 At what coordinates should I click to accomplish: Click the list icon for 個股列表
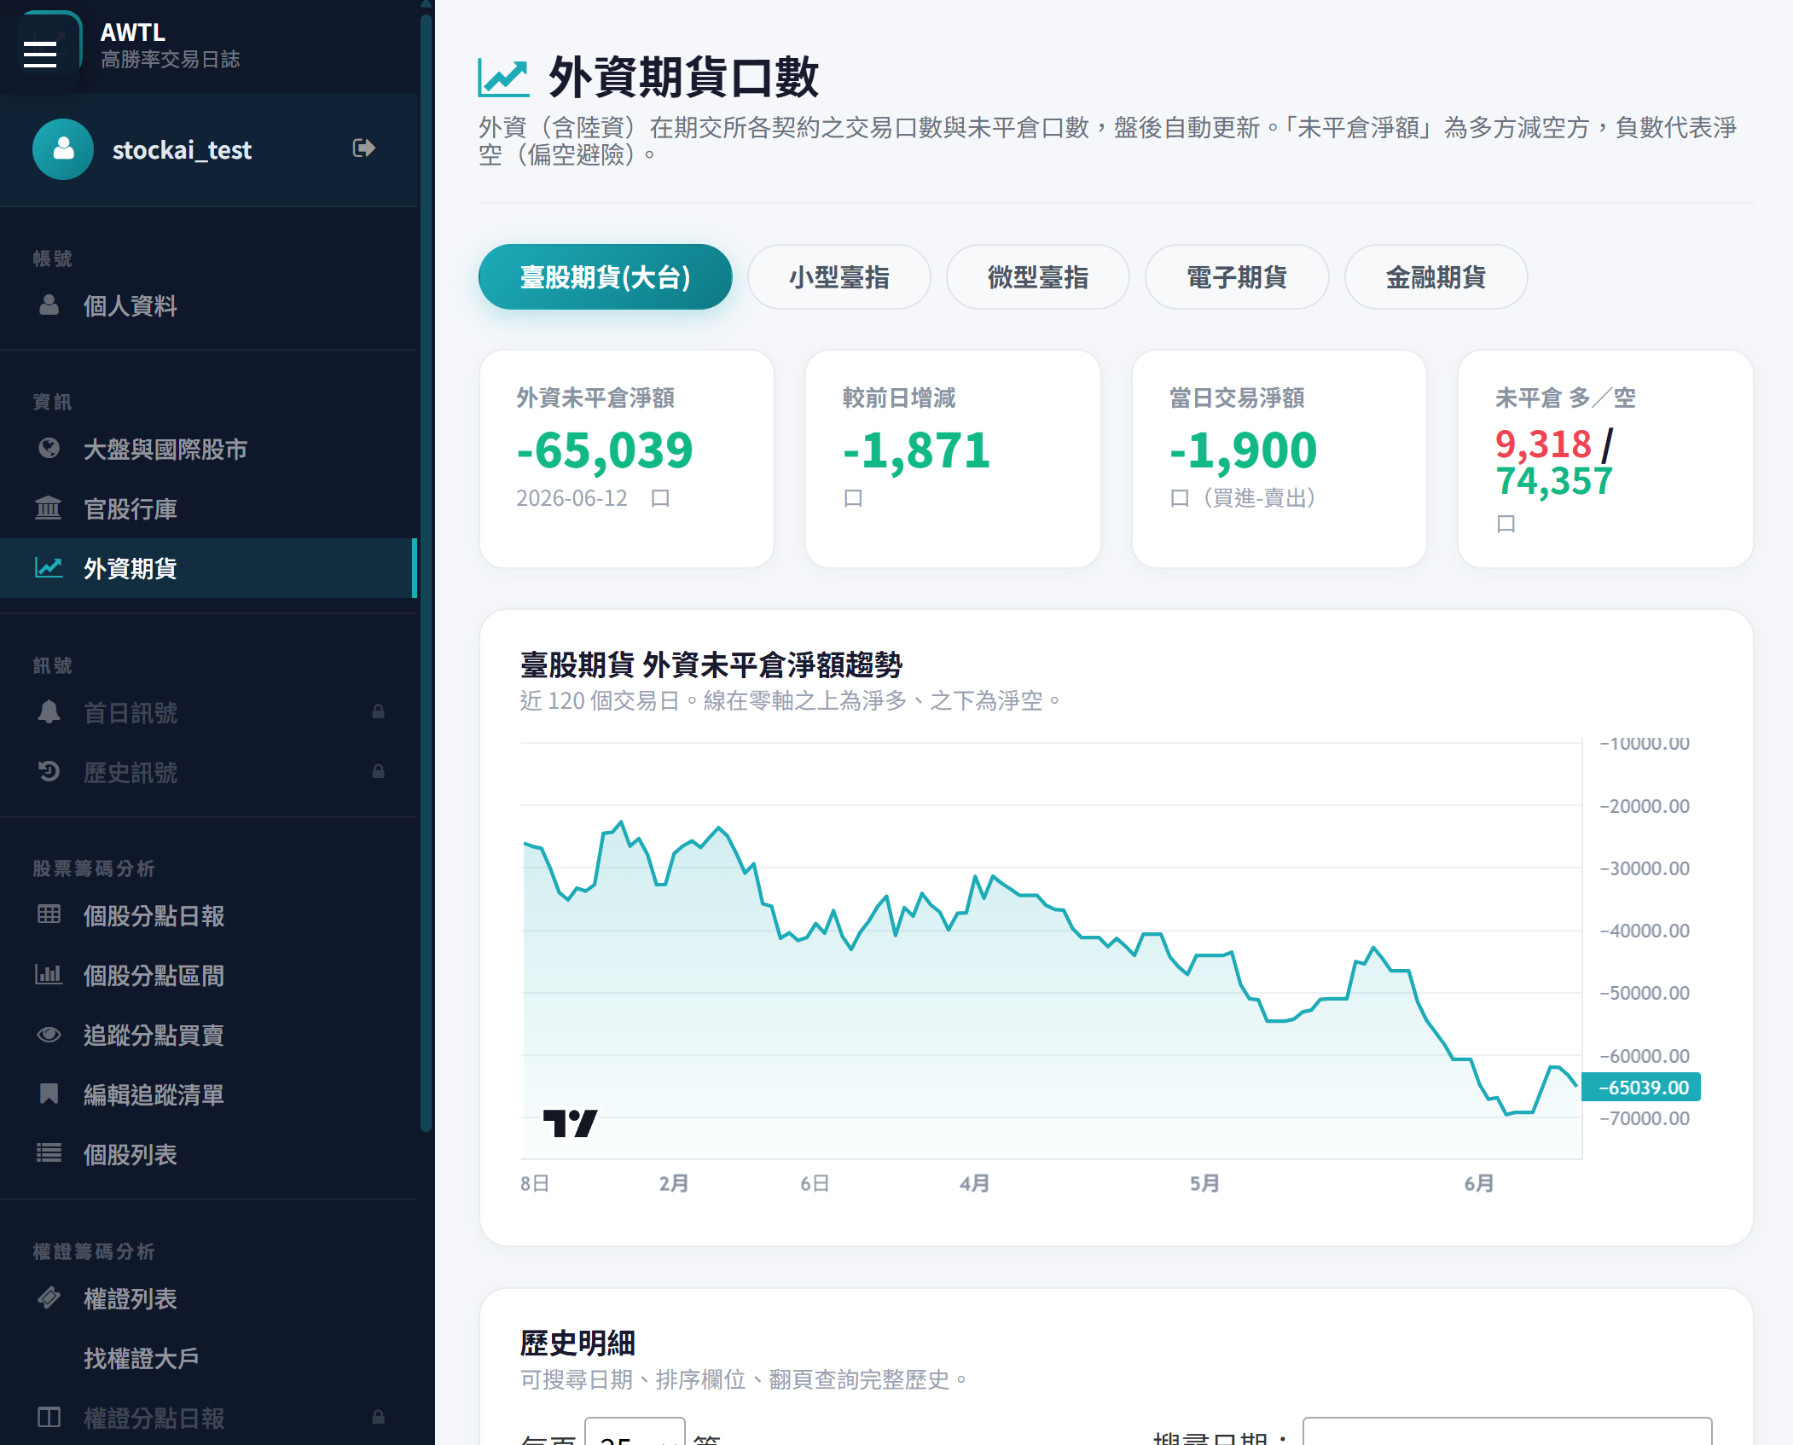[x=49, y=1153]
